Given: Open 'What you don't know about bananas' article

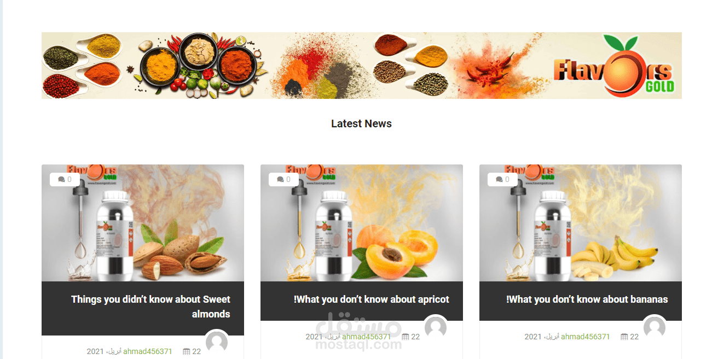Looking at the screenshot, I should pyautogui.click(x=587, y=299).
